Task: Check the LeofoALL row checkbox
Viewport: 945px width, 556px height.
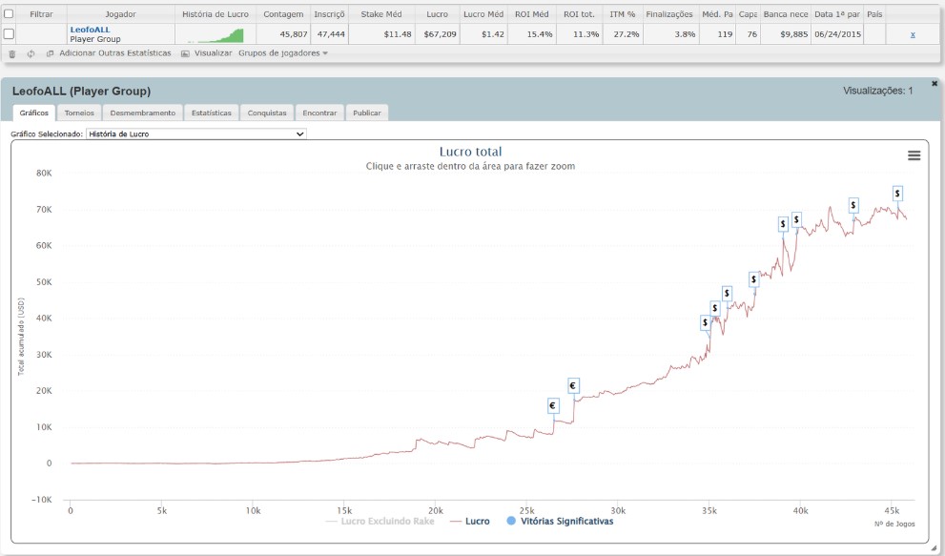Action: click(10, 33)
